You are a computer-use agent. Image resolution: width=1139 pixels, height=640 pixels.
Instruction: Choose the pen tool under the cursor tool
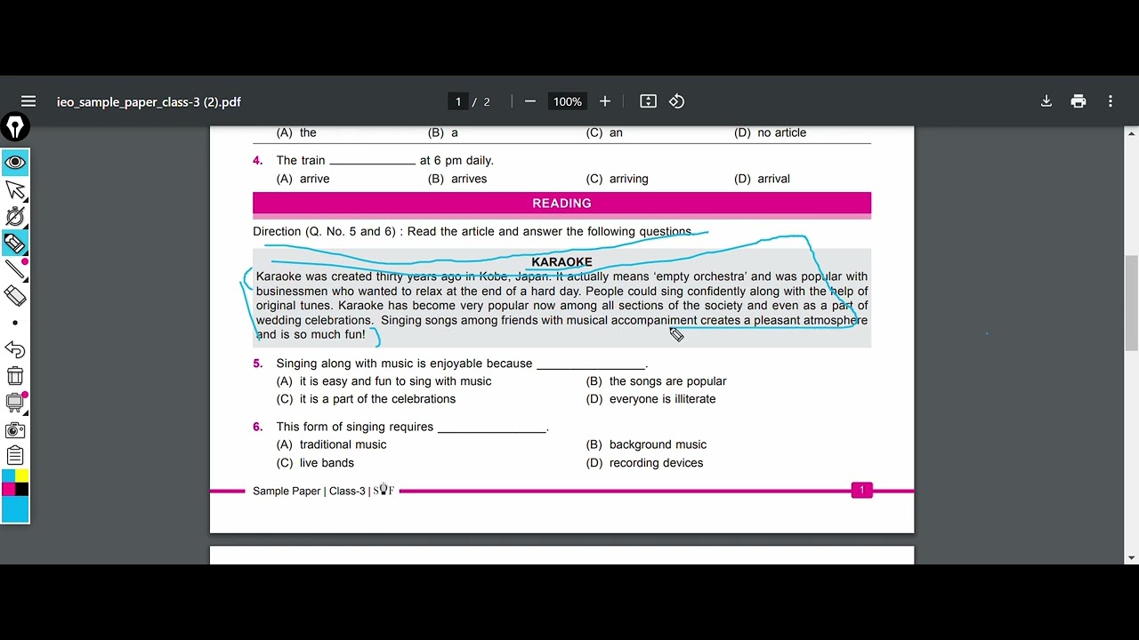click(x=15, y=216)
